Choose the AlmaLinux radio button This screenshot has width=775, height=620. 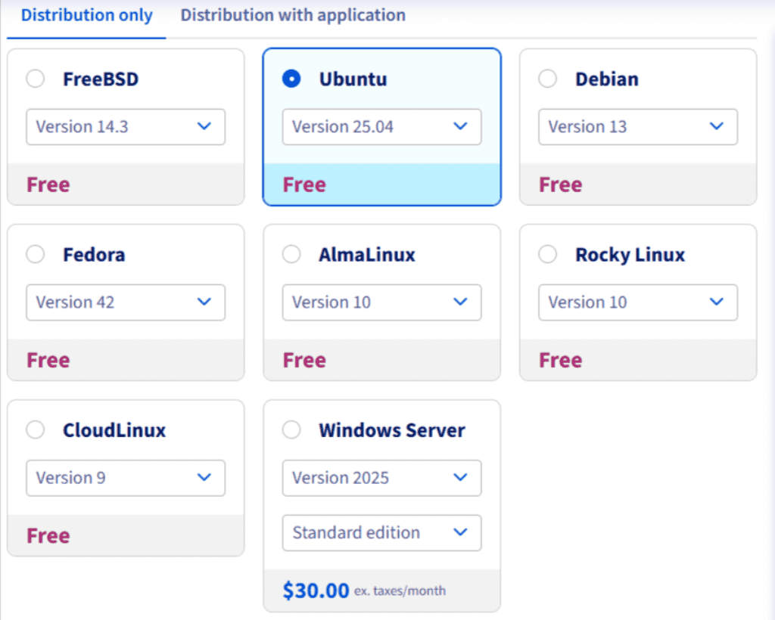291,254
